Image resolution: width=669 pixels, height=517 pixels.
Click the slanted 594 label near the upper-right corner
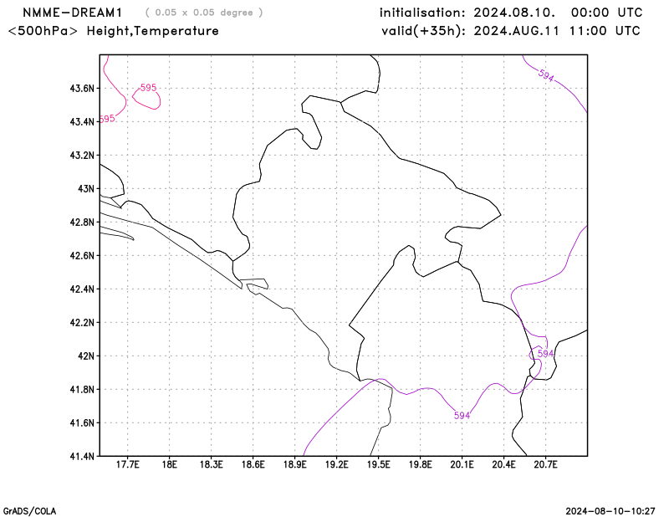tap(546, 75)
